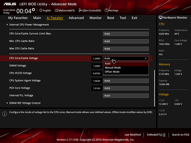This screenshot has width=191, height=143.
Task: Select the CPU VCCIO Voltage row label
Action: click(x=20, y=73)
